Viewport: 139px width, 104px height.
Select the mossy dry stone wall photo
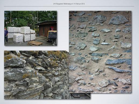pos(36,75)
